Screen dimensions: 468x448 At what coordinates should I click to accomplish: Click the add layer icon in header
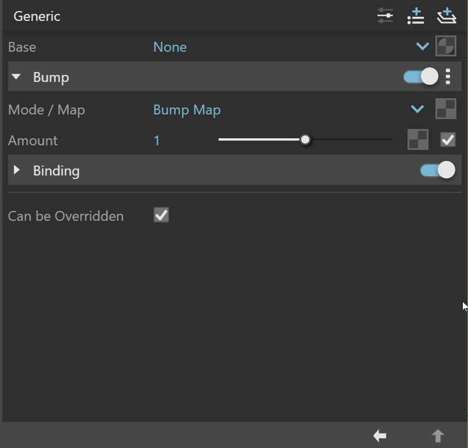pyautogui.click(x=446, y=16)
